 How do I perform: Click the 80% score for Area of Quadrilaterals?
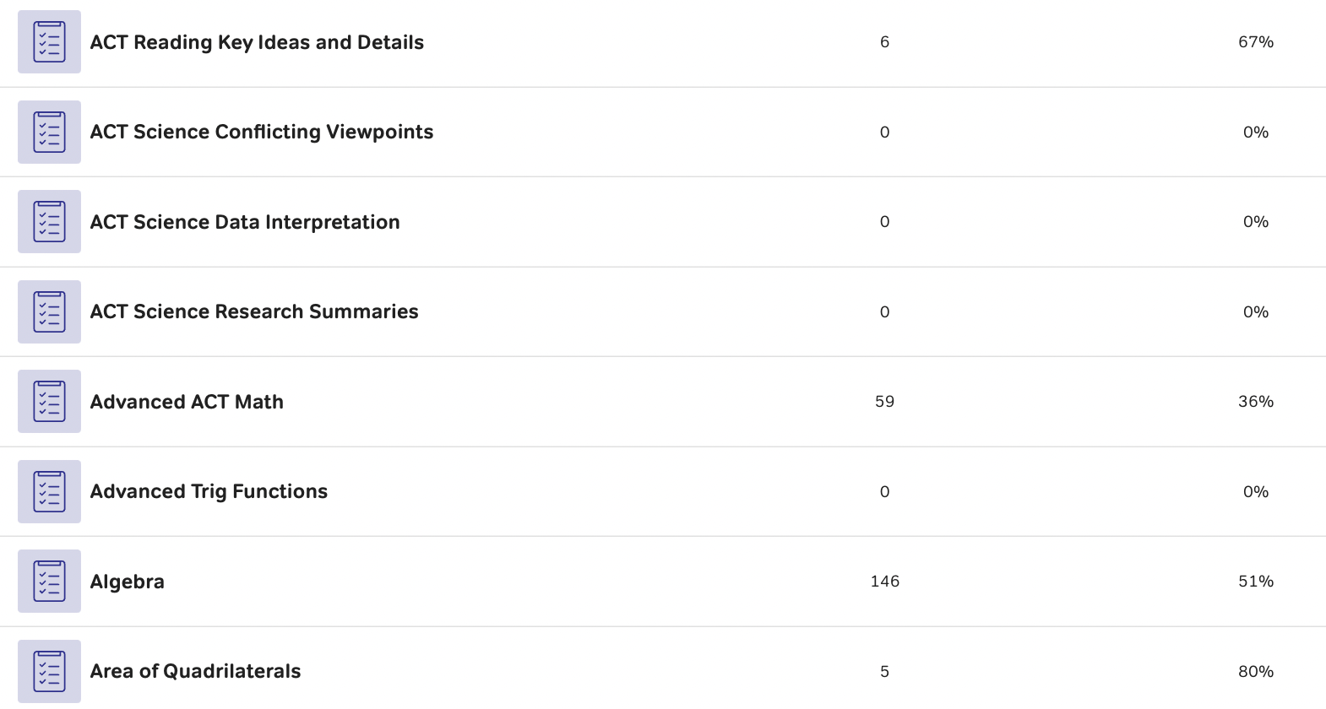pos(1256,671)
